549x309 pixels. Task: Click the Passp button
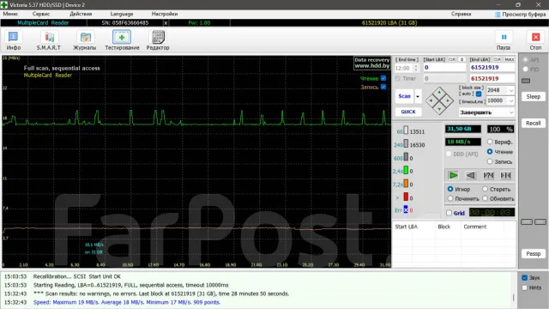tap(534, 254)
